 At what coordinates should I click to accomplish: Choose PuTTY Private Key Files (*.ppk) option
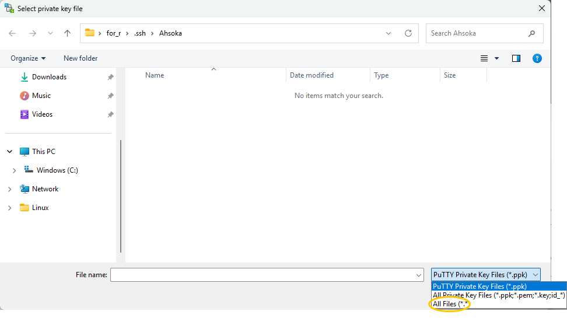(499, 286)
